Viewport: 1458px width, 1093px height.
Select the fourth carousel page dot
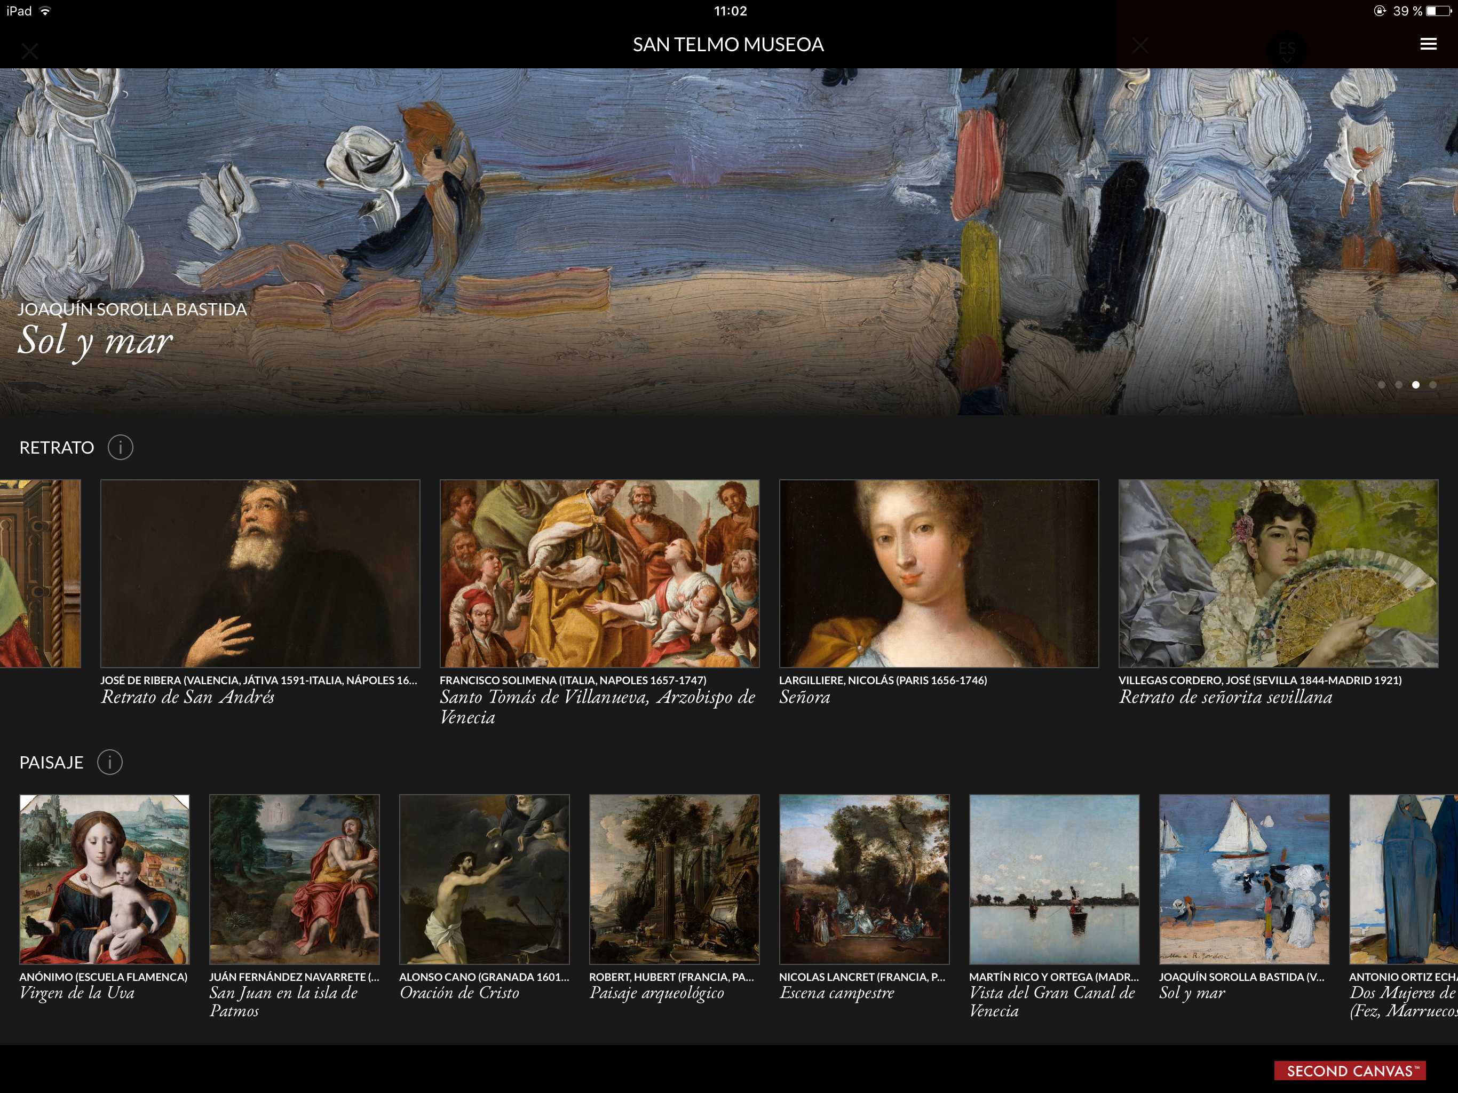click(x=1433, y=385)
